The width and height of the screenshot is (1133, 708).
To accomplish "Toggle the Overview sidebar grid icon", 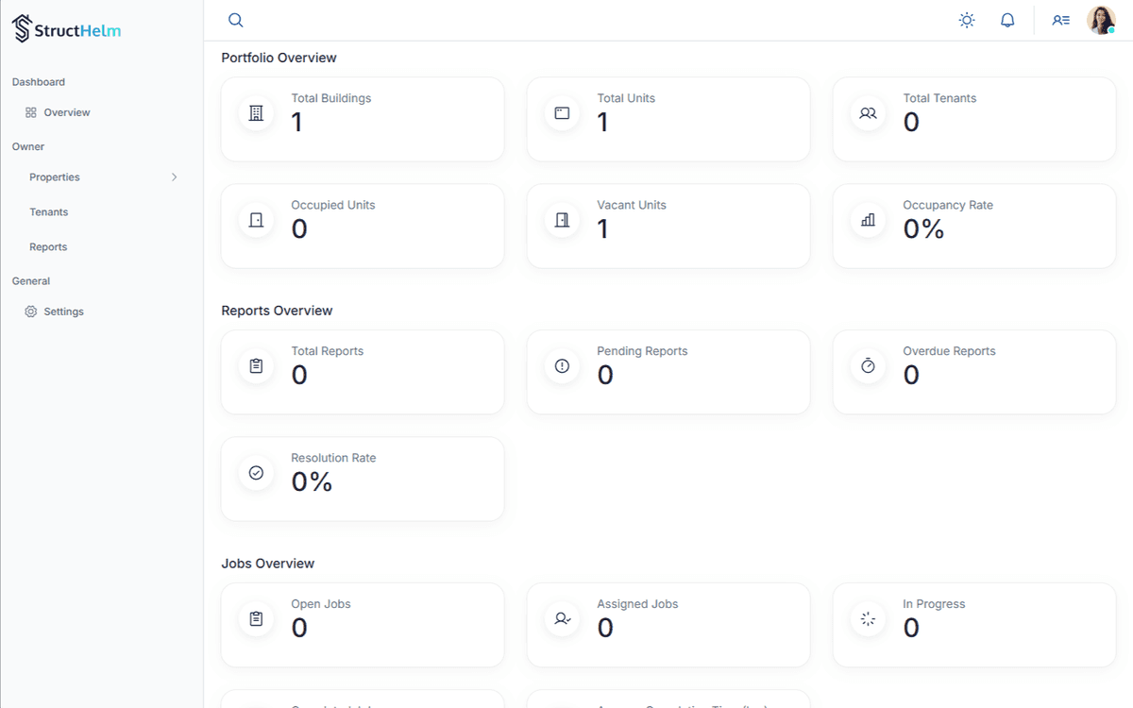I will 29,111.
